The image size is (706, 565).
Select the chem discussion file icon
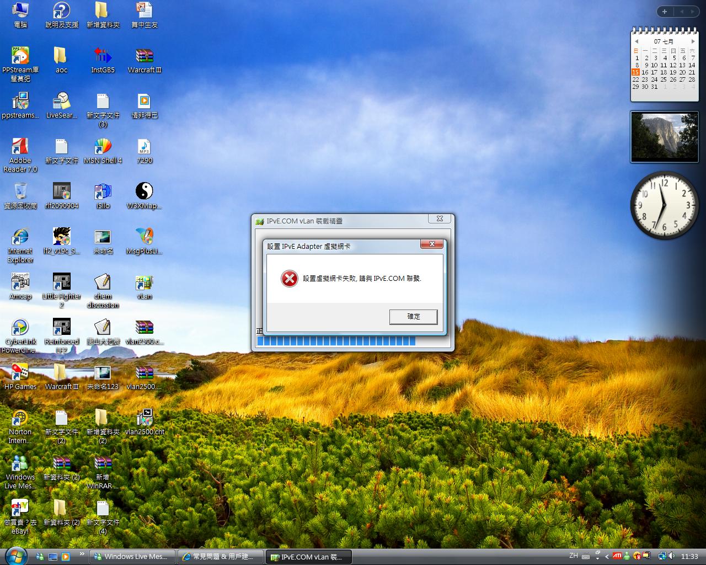103,291
